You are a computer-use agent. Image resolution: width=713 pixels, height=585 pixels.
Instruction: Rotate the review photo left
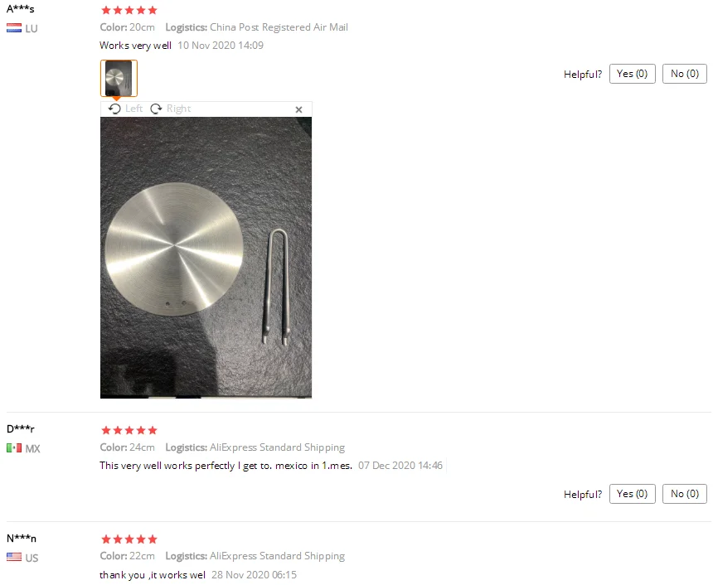[125, 109]
